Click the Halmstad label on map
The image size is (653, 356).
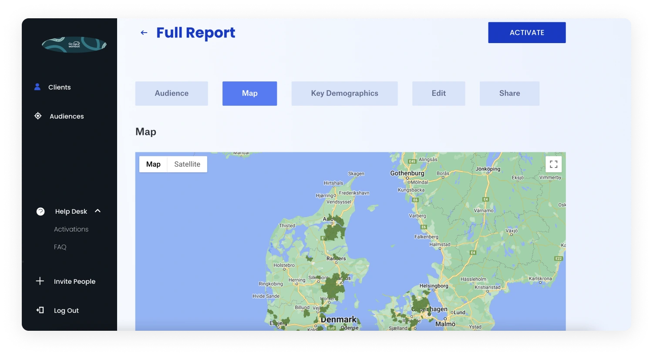coord(440,245)
